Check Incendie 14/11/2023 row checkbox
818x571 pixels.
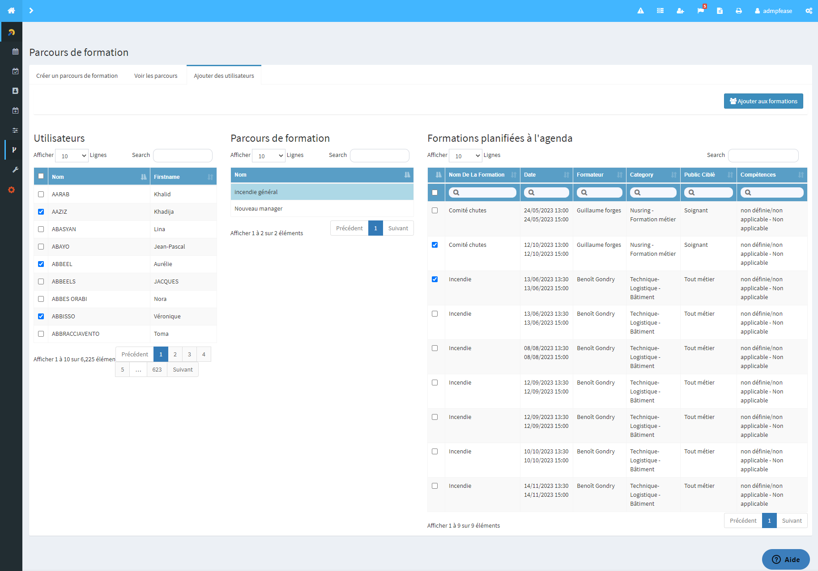[x=435, y=486]
